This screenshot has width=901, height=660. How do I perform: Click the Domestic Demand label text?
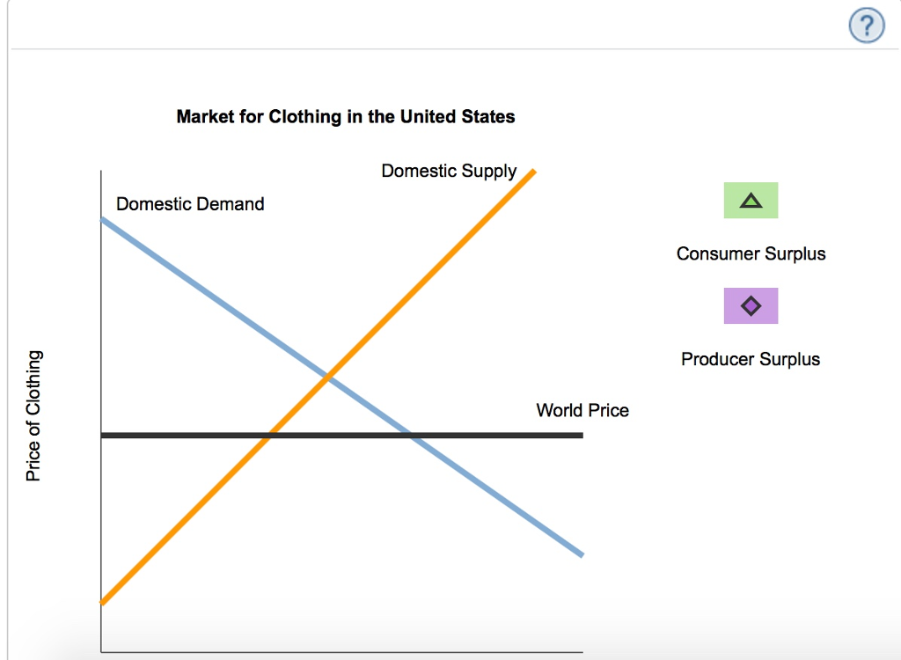tap(190, 204)
